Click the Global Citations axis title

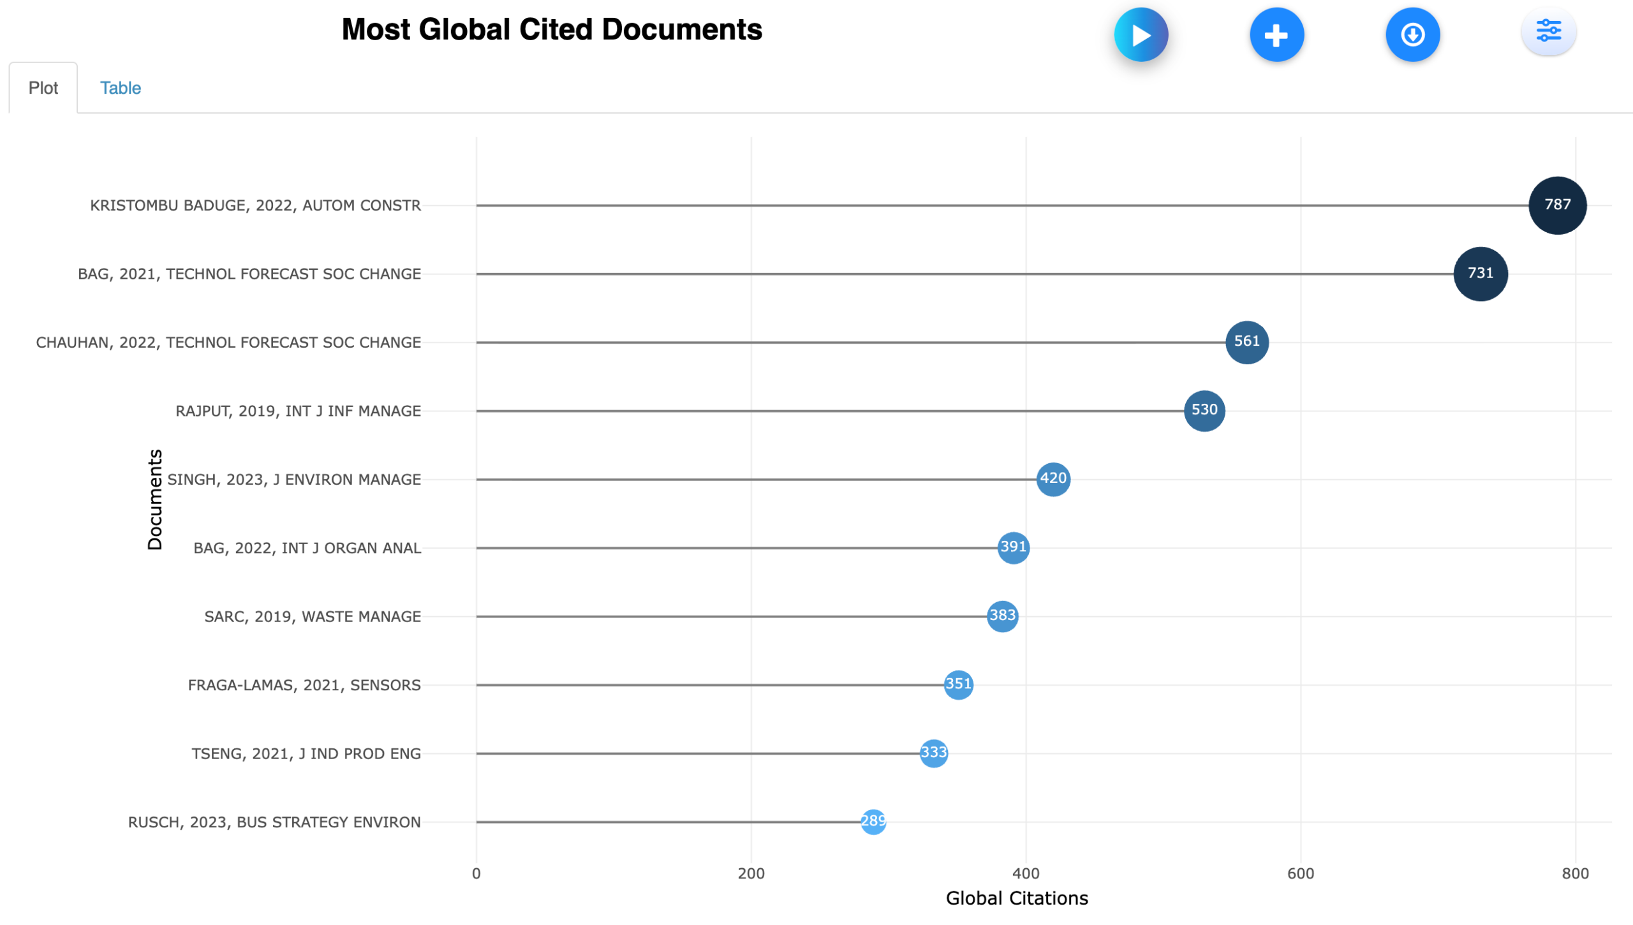pos(1016,898)
